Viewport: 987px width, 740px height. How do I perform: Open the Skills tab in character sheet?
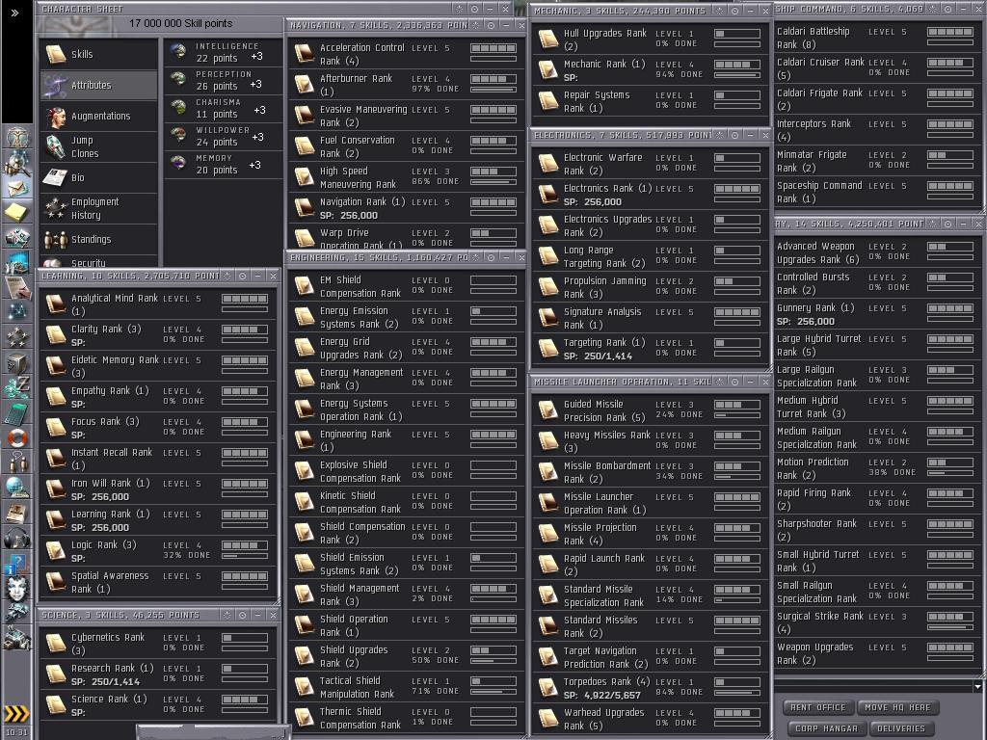tap(99, 54)
